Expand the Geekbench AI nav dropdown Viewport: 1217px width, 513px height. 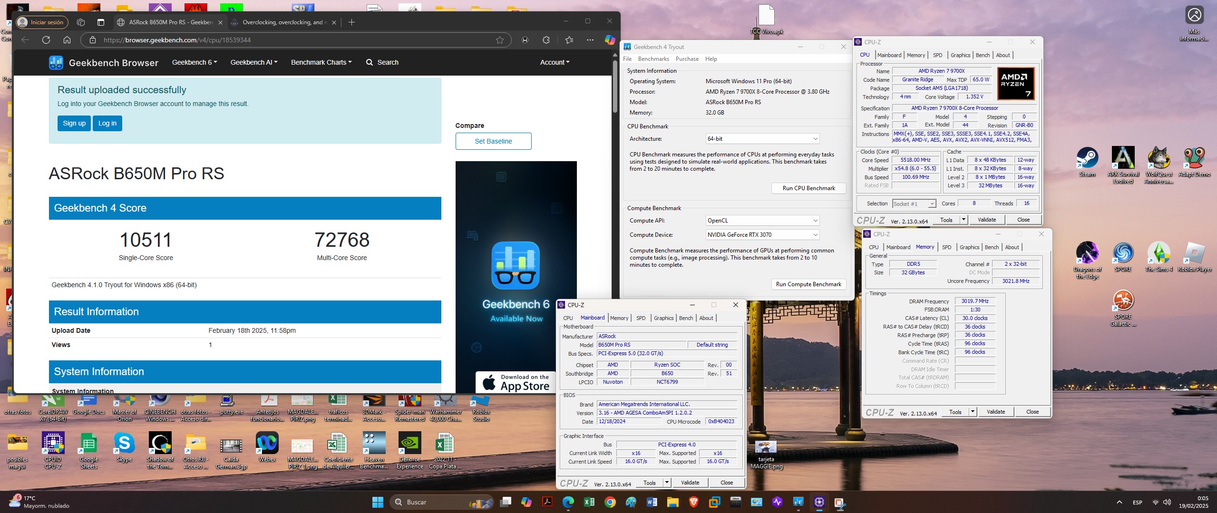(254, 62)
